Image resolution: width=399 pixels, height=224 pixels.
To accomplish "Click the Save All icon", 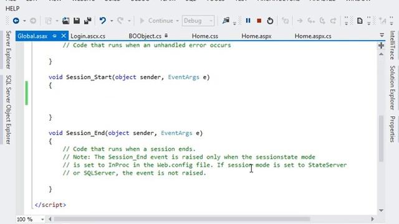I will [88, 21].
